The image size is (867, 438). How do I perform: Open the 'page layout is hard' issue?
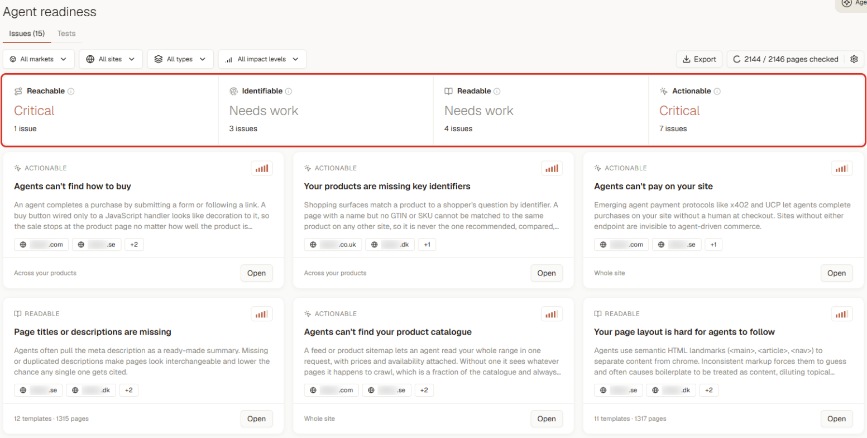pos(837,418)
